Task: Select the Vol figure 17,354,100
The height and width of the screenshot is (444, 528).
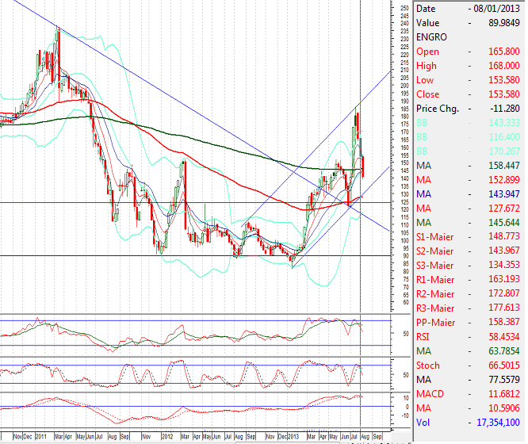Action: pos(497,423)
